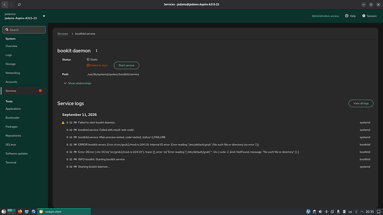
Task: Click the Start service button
Action: pyautogui.click(x=127, y=65)
